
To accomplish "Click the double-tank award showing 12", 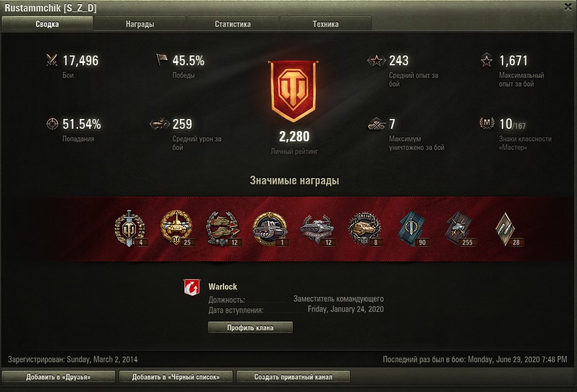I will coord(223,229).
